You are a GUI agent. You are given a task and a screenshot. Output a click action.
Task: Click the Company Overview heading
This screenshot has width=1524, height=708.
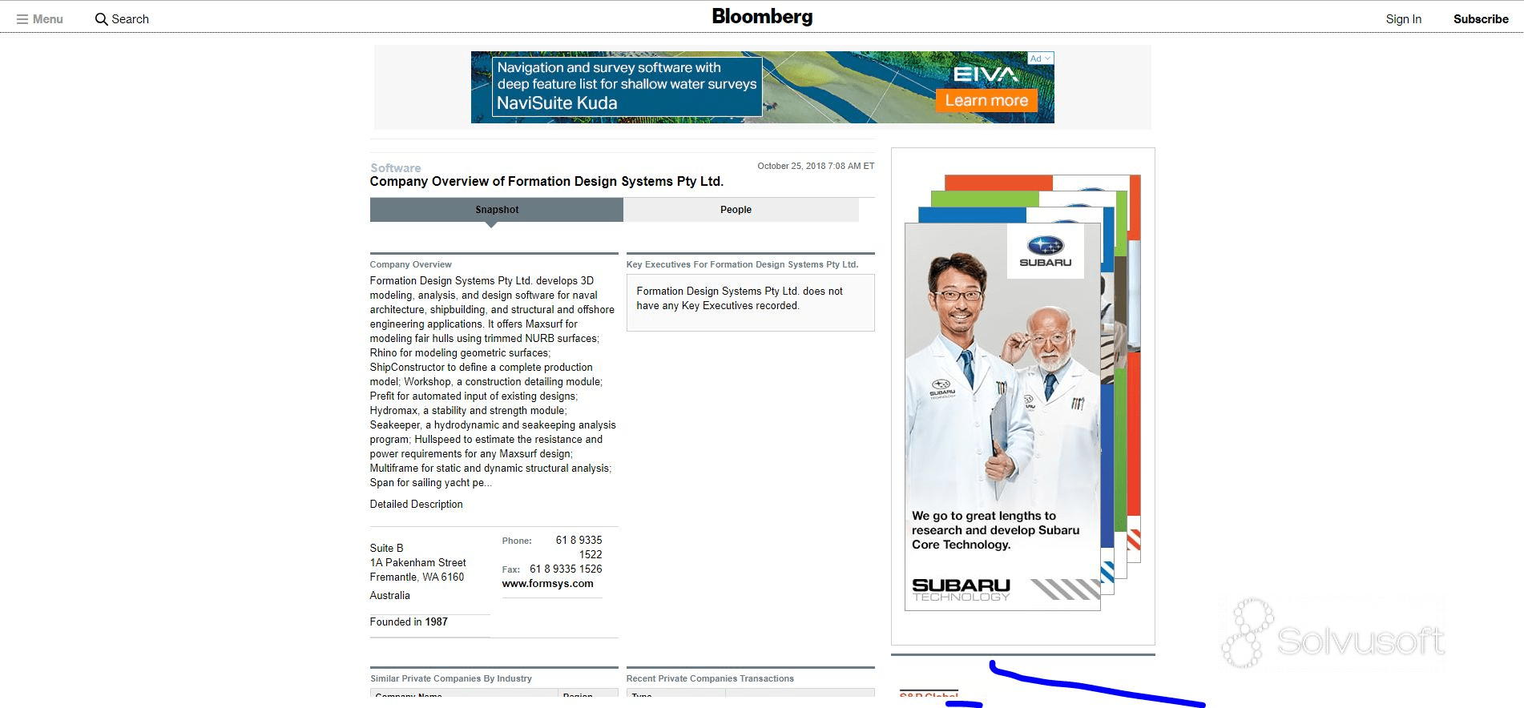point(410,264)
